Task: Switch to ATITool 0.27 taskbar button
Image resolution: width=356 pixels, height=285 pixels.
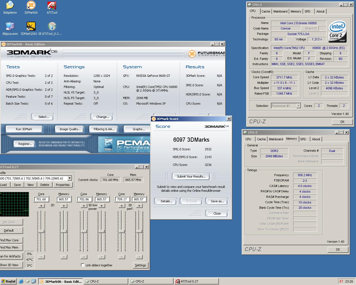Action: pyautogui.click(x=196, y=281)
